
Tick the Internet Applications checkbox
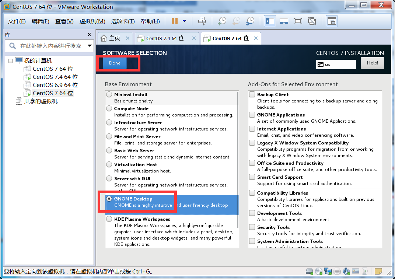tap(252, 129)
